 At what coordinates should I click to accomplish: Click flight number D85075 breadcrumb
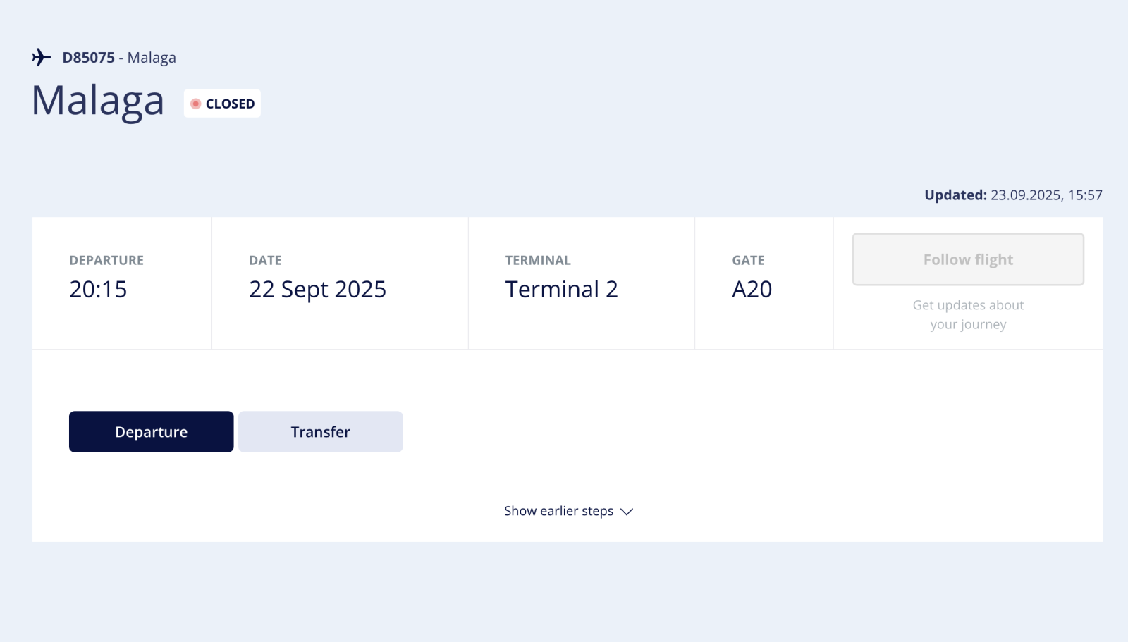tap(88, 58)
